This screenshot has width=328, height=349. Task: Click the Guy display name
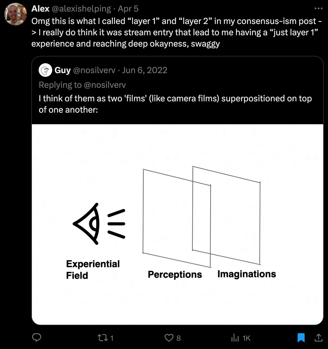[x=62, y=70]
